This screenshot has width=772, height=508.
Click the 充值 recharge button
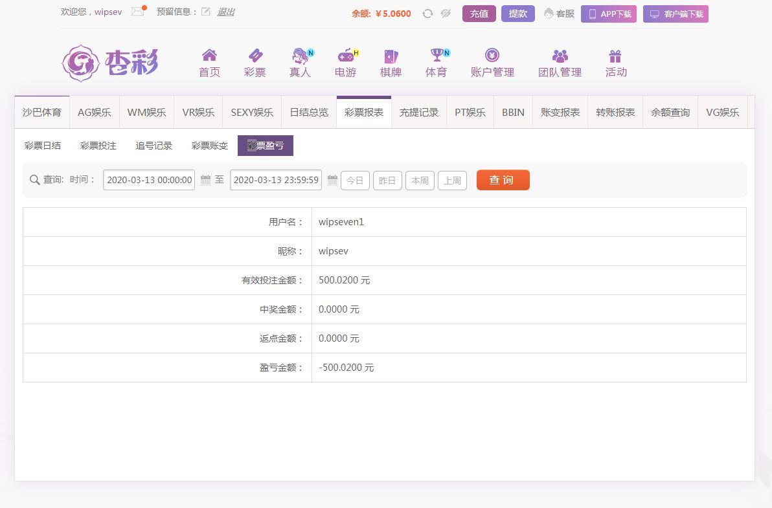[x=479, y=14]
